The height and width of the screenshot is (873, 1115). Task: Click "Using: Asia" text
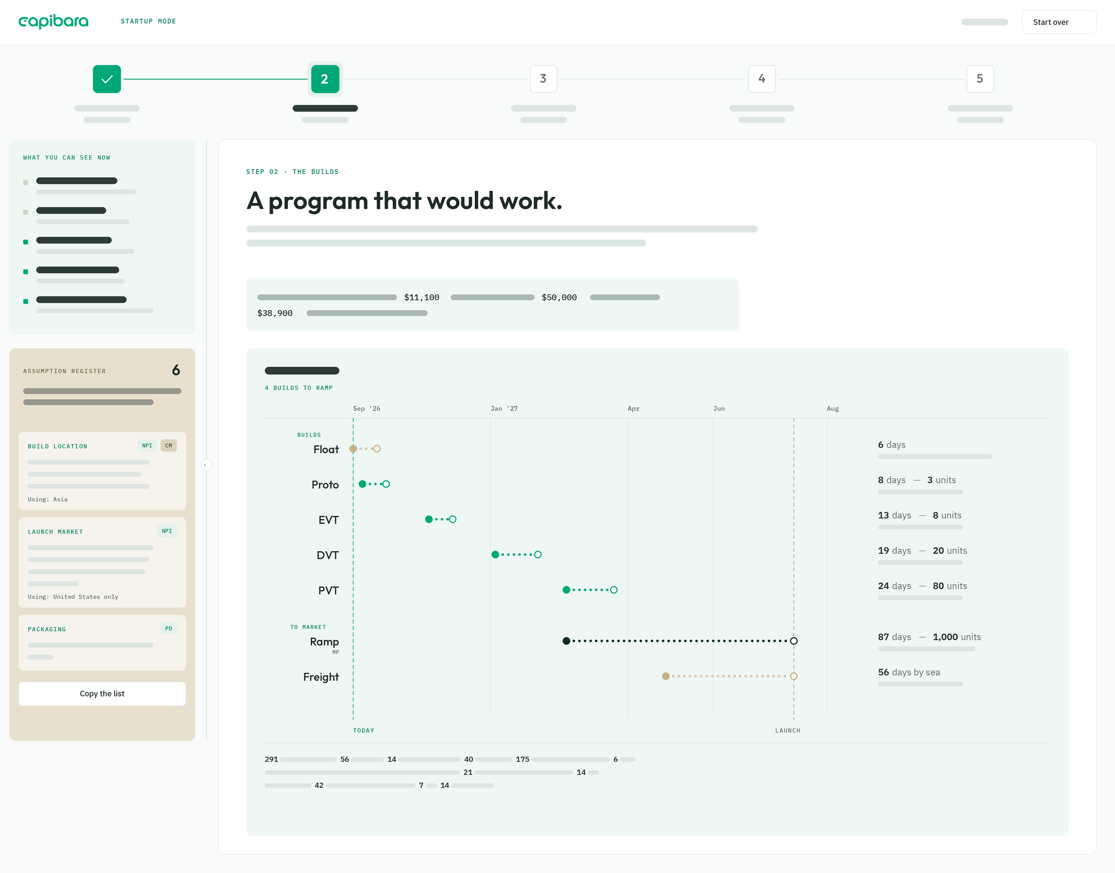(x=47, y=499)
